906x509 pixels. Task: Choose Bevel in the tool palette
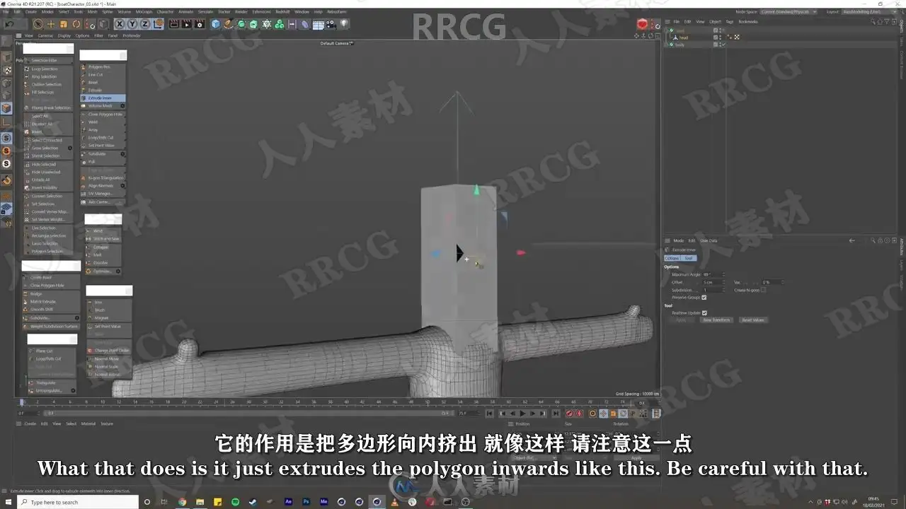pyautogui.click(x=103, y=82)
